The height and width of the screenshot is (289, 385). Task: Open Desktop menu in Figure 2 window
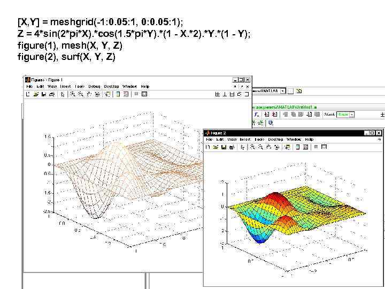pos(275,139)
